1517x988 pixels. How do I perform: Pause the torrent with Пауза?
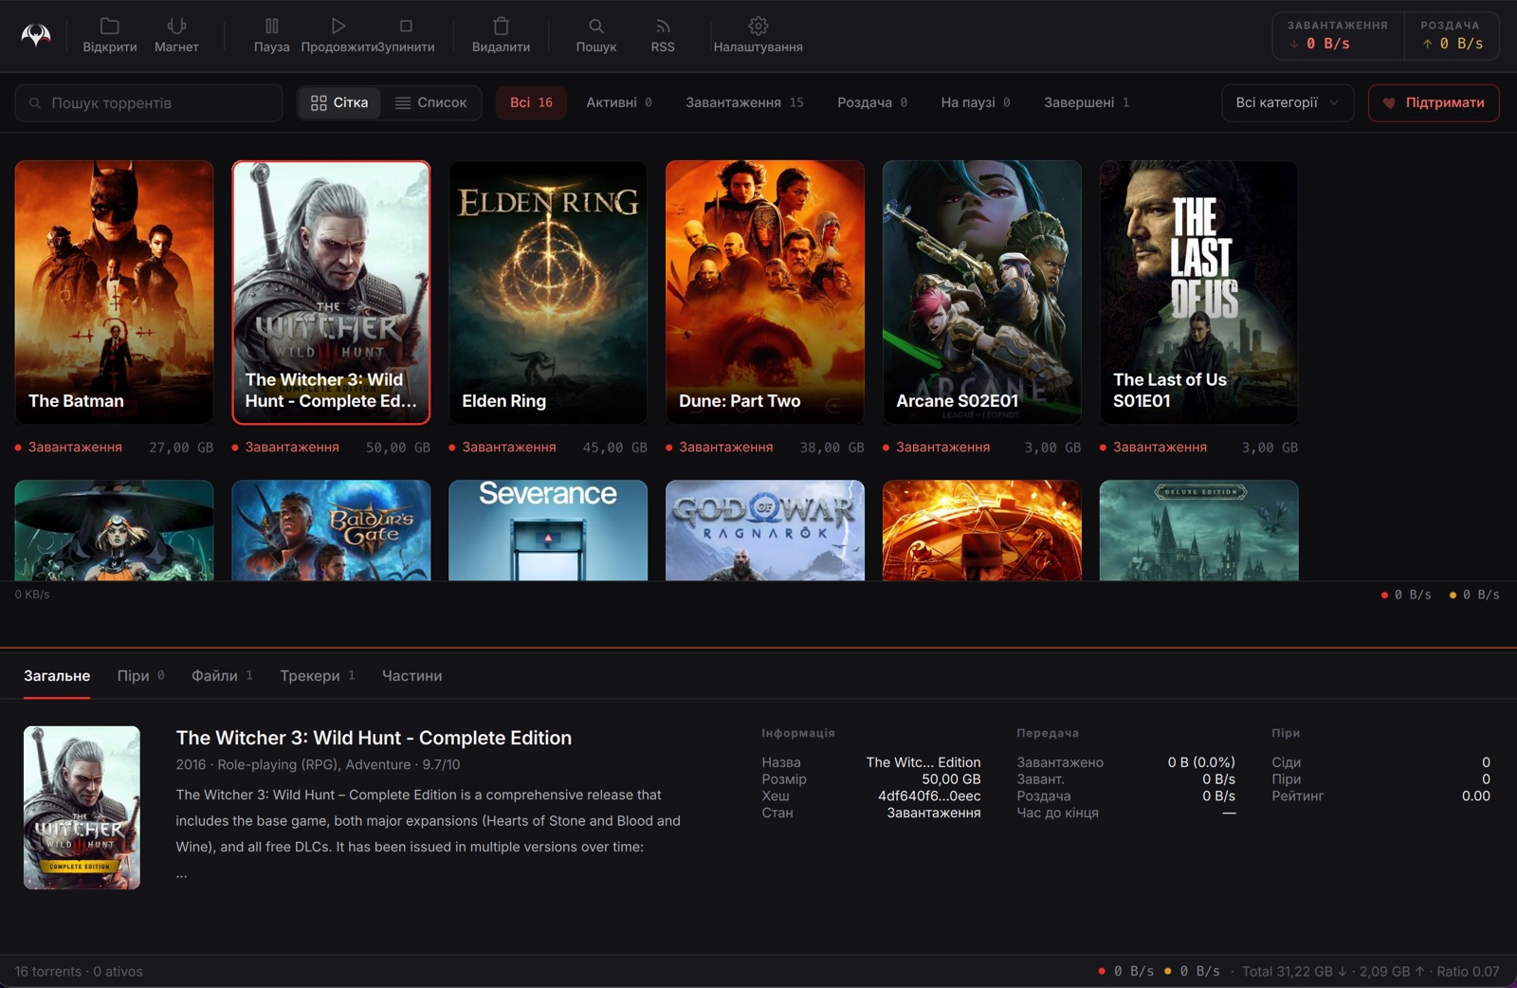(271, 35)
